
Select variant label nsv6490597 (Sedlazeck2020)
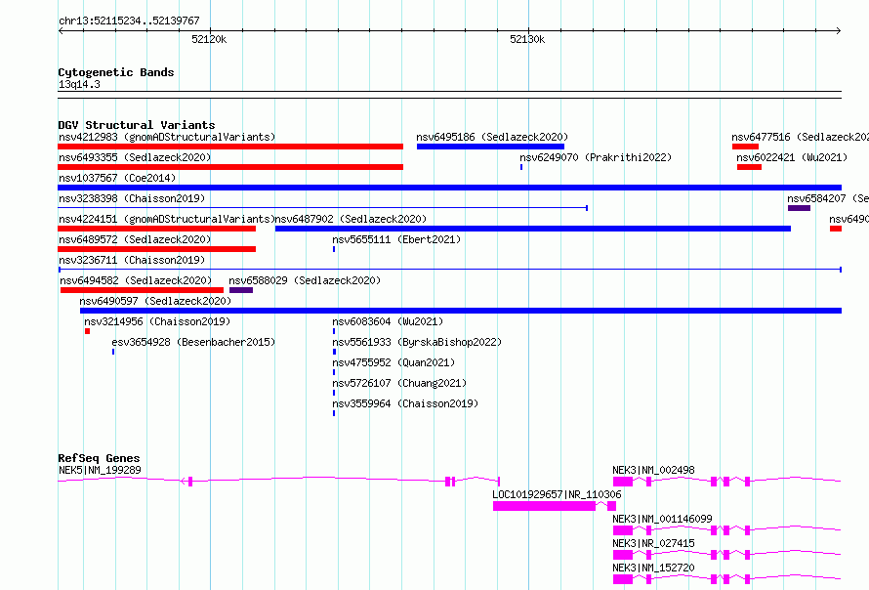coord(155,301)
